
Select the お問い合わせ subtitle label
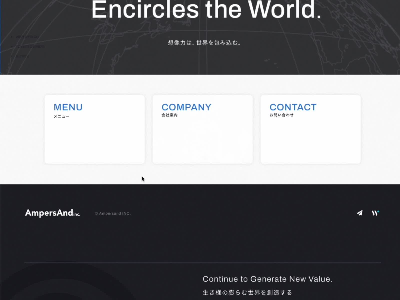pyautogui.click(x=281, y=115)
